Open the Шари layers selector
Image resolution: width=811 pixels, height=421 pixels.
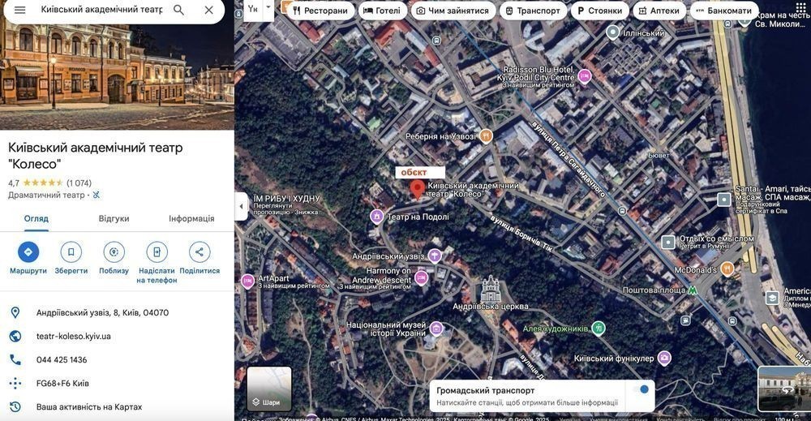(x=269, y=389)
